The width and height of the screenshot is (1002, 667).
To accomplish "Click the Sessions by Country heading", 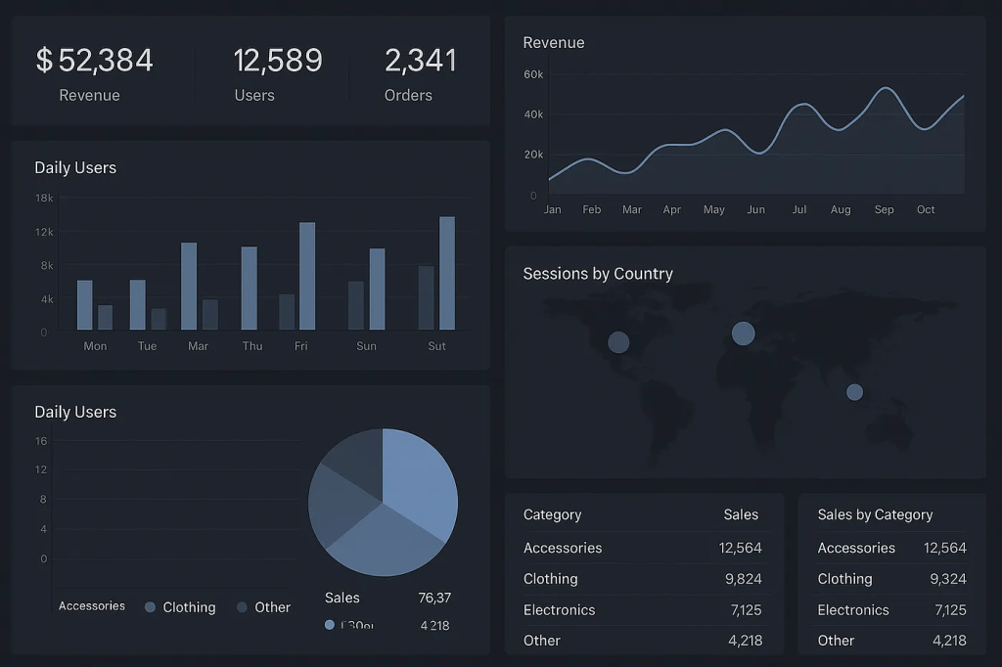I will (x=598, y=274).
